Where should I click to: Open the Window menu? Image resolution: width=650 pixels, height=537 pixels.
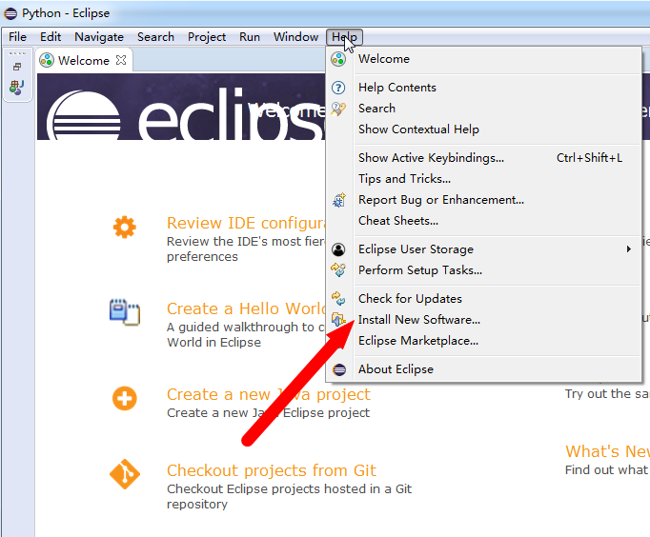tap(296, 37)
